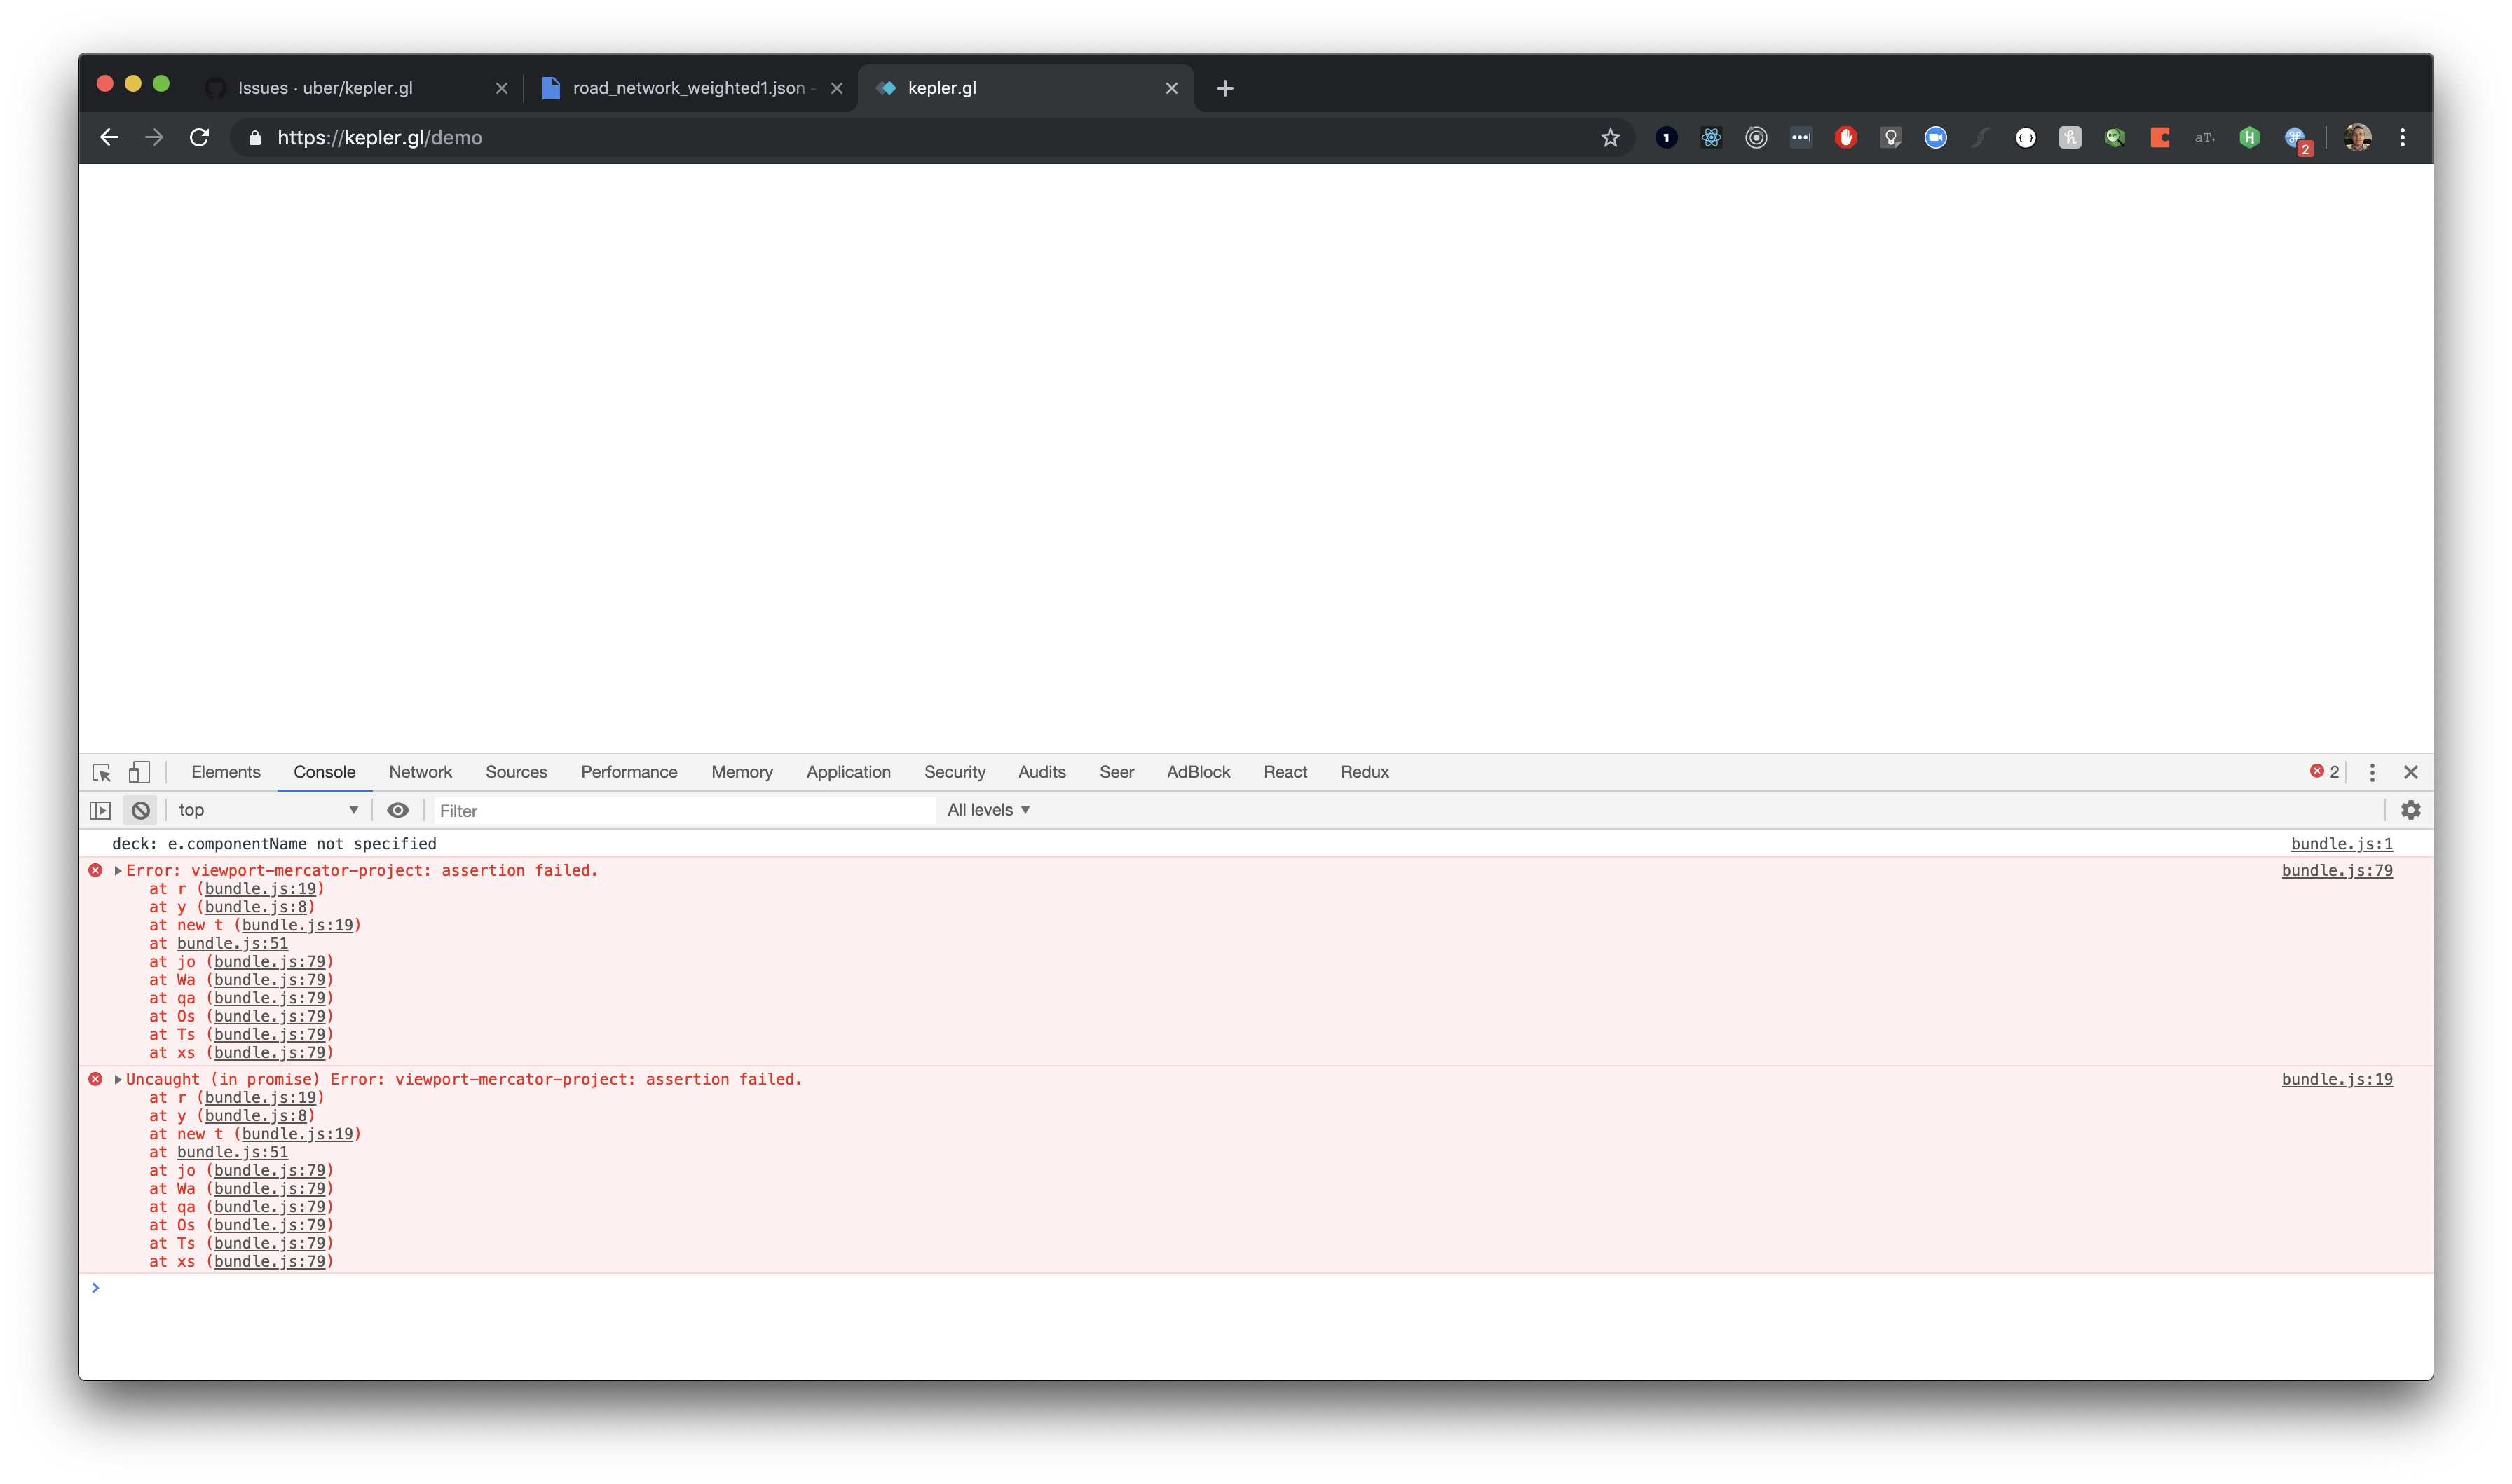Open the React Developer Tools extension

point(1710,137)
